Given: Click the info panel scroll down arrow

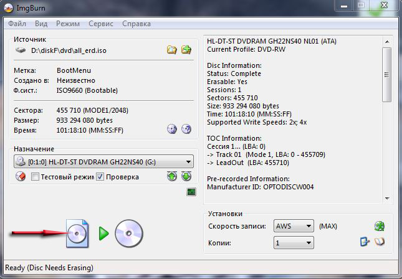Looking at the screenshot, I should (x=387, y=199).
